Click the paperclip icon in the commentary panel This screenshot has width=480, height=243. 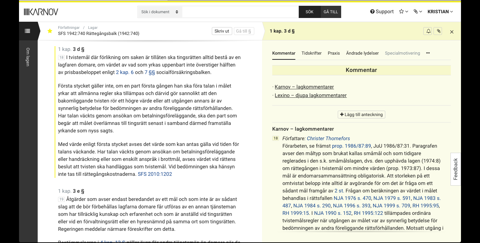point(439,31)
